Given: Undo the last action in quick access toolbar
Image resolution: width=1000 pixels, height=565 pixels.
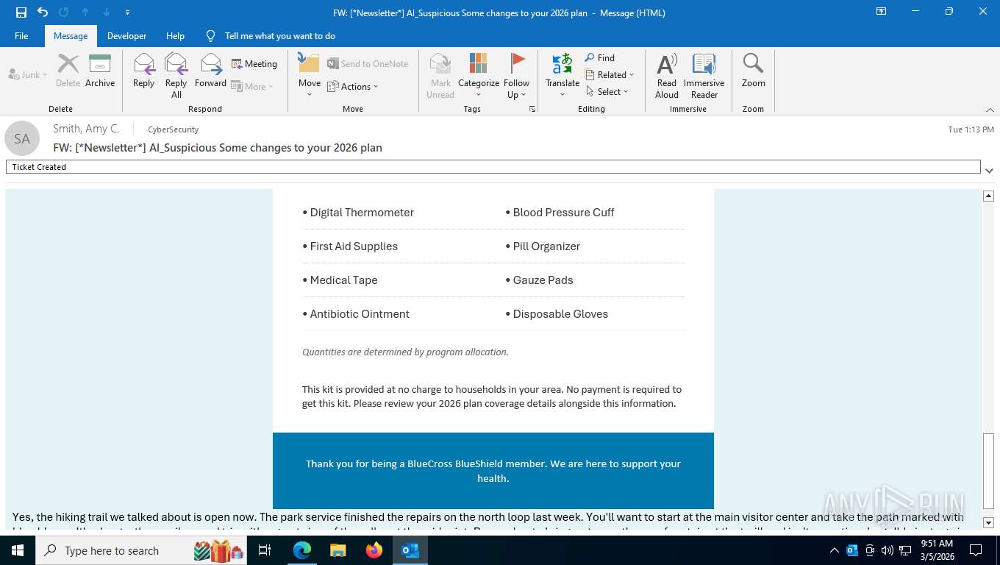Looking at the screenshot, I should pyautogui.click(x=42, y=13).
